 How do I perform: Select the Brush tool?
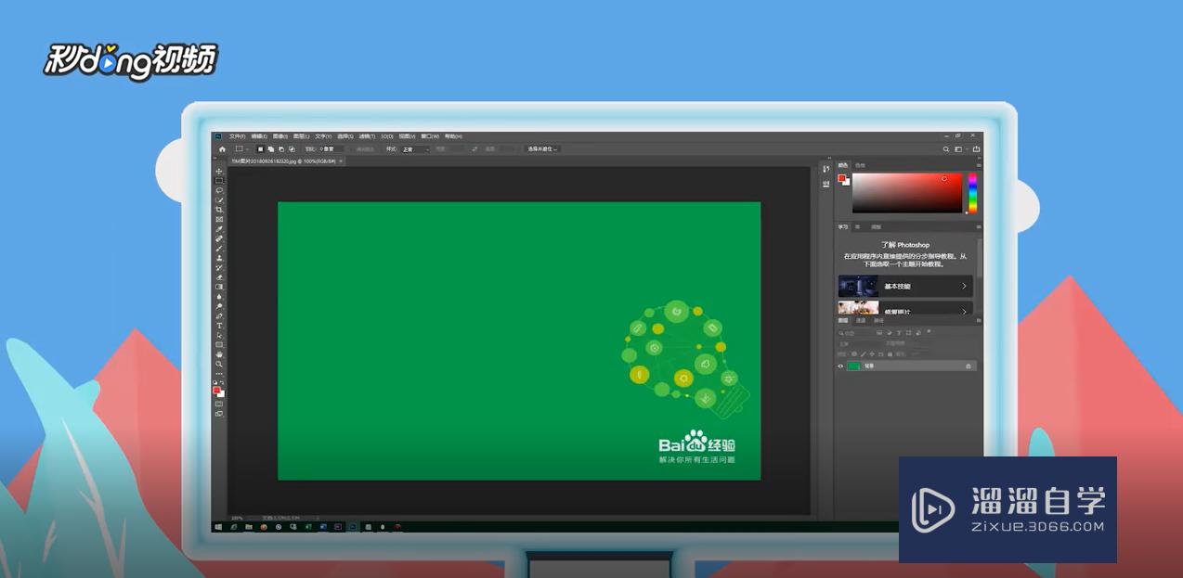click(x=219, y=248)
